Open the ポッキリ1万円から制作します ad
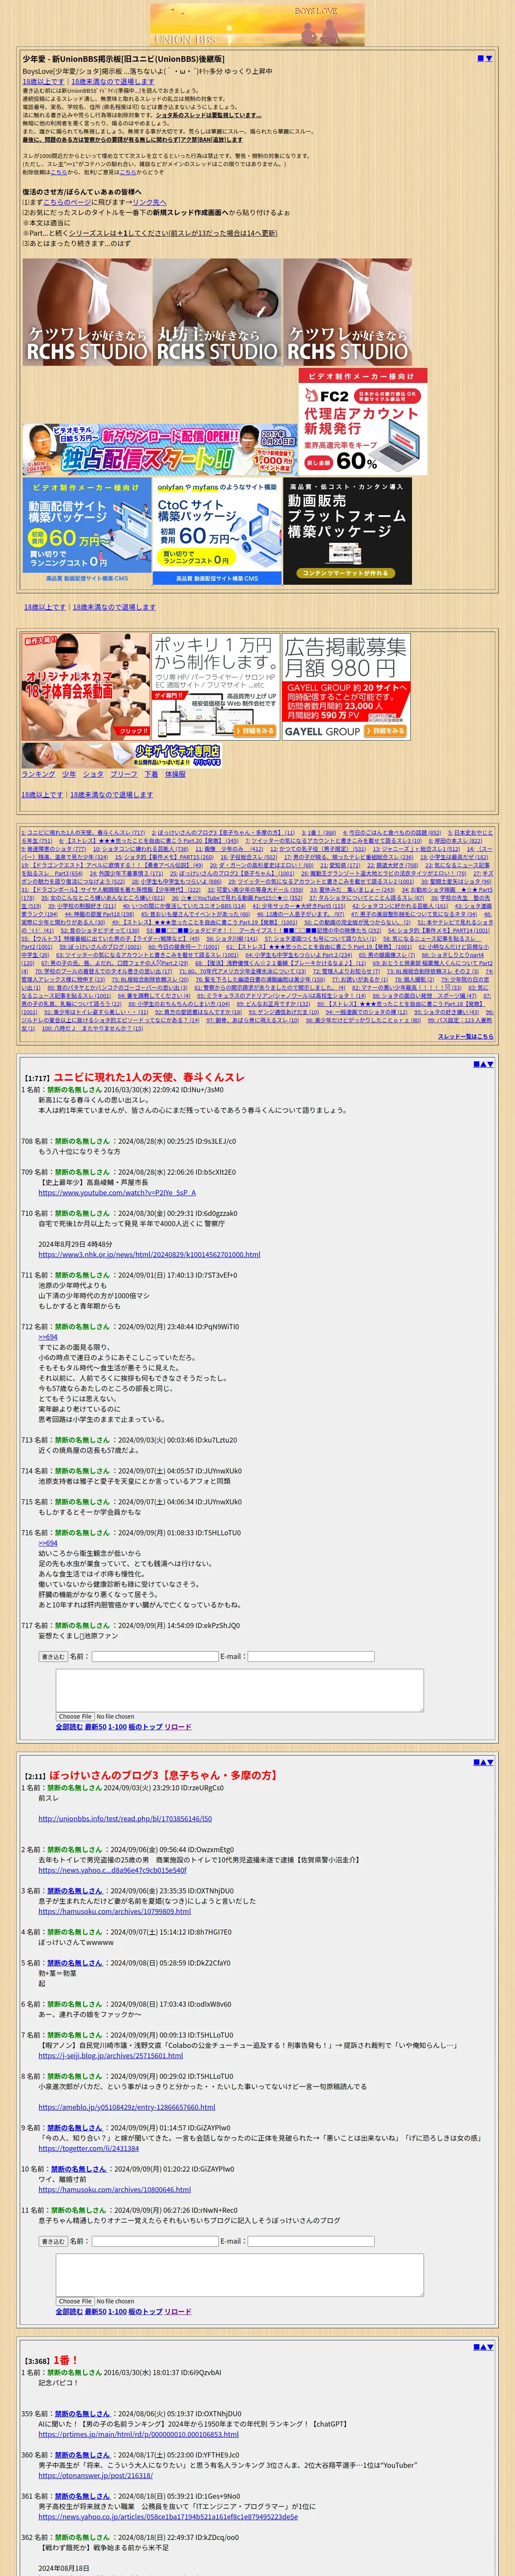This screenshot has height=2576, width=515. click(x=216, y=686)
